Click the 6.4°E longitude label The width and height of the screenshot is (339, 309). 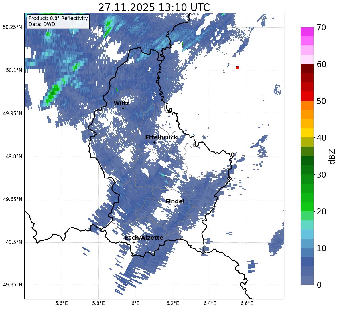(210, 303)
